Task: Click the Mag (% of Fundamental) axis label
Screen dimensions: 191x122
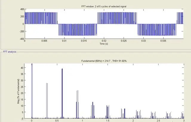Action: 19,91
